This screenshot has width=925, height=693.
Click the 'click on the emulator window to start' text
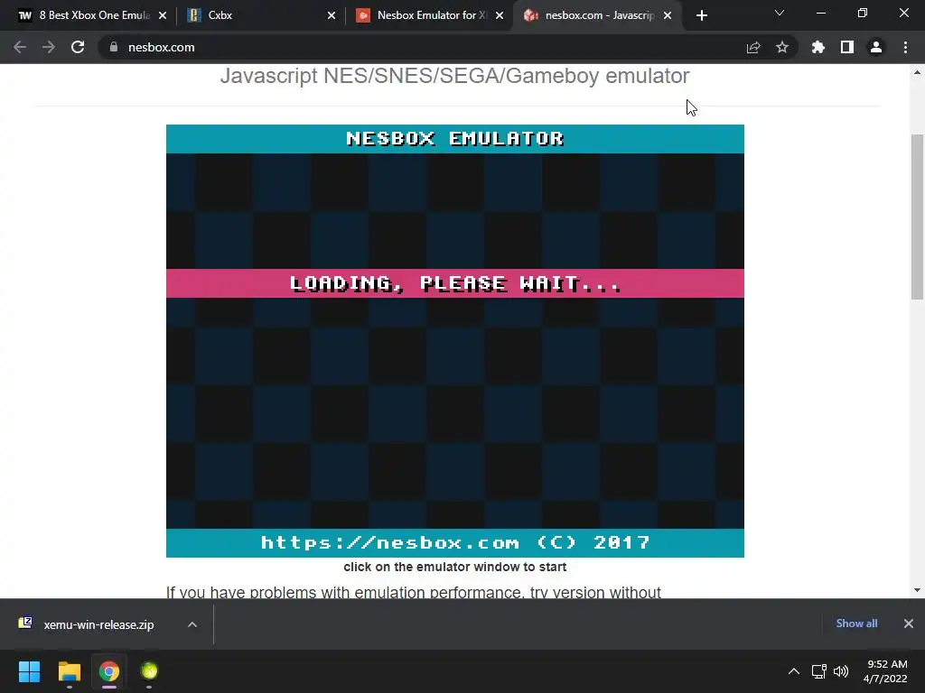455,567
